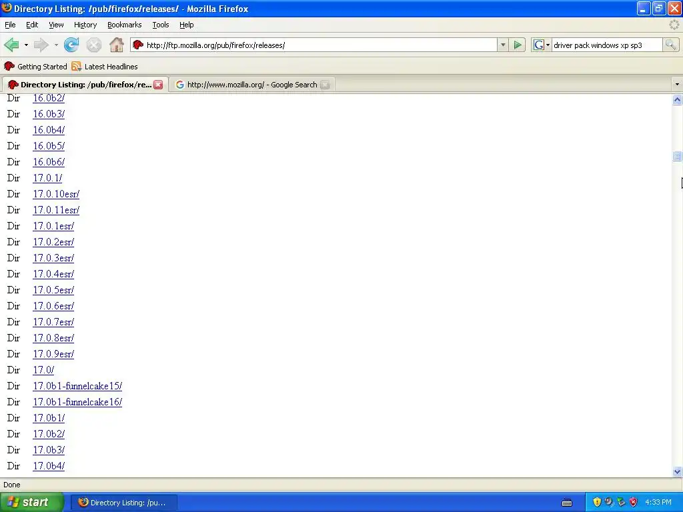Click the red shield tray icon

tap(634, 502)
